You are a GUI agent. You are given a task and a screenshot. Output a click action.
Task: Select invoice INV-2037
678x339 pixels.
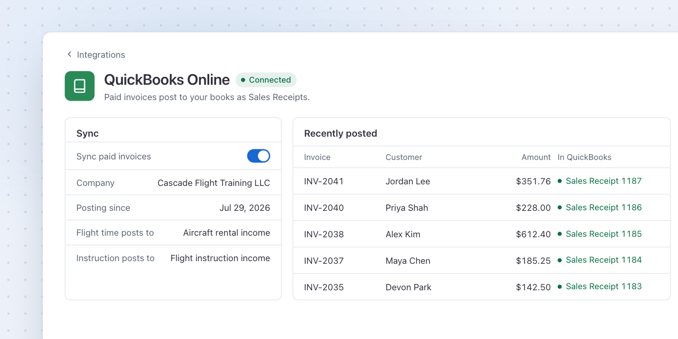[324, 261]
